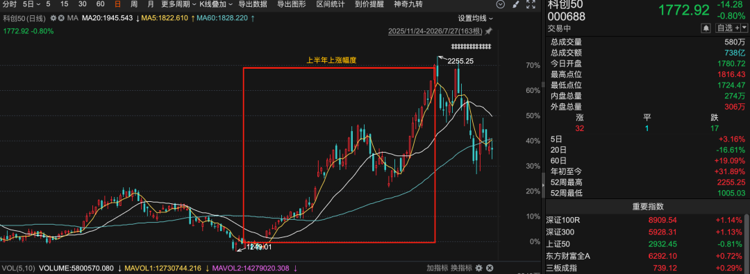Select the paintbrush drawing tool
Image resolution: width=750 pixels, height=274 pixels.
(x=515, y=4)
